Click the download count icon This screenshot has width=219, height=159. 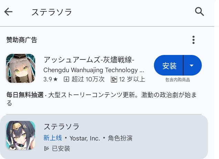67,79
